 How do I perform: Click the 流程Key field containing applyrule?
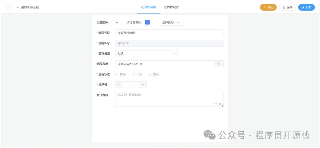pos(169,43)
